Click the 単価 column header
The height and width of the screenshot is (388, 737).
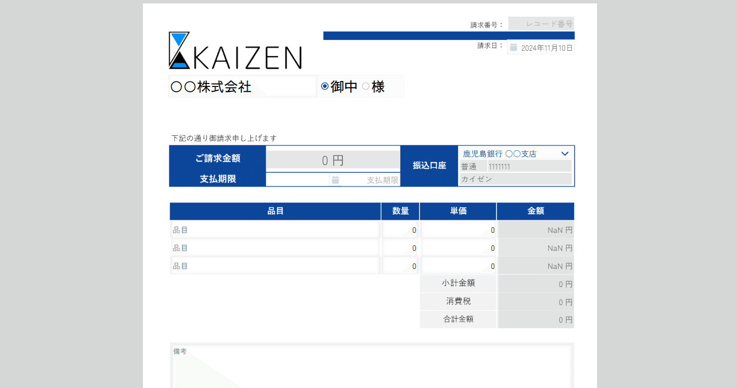click(458, 211)
